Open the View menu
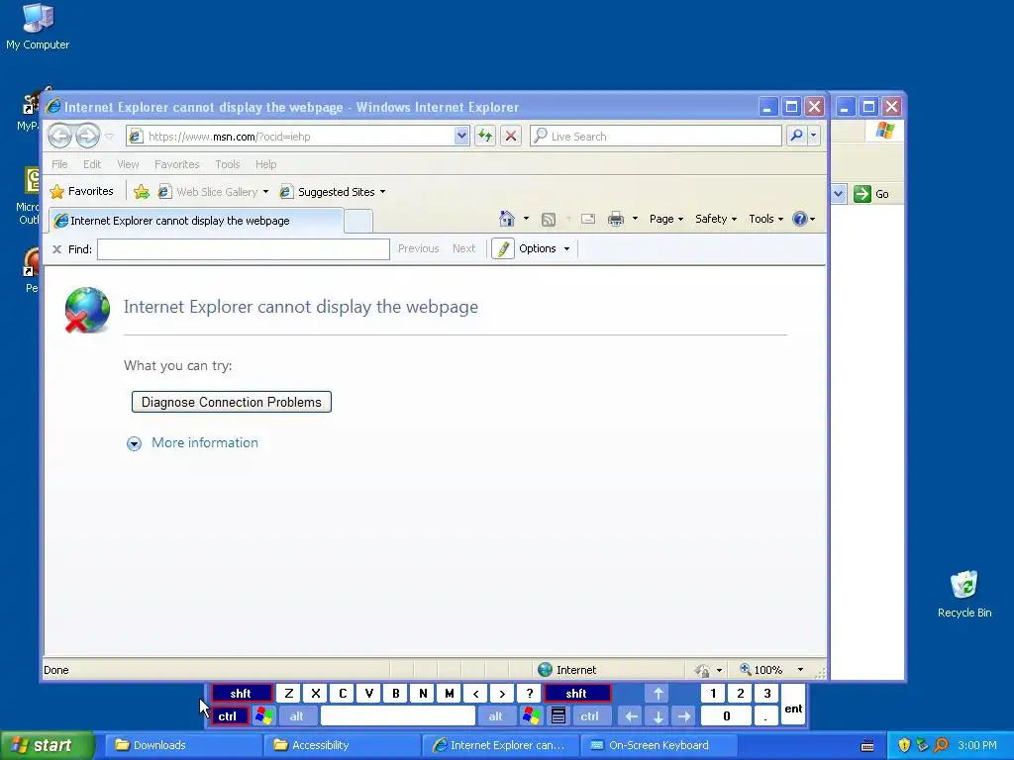 coord(128,164)
